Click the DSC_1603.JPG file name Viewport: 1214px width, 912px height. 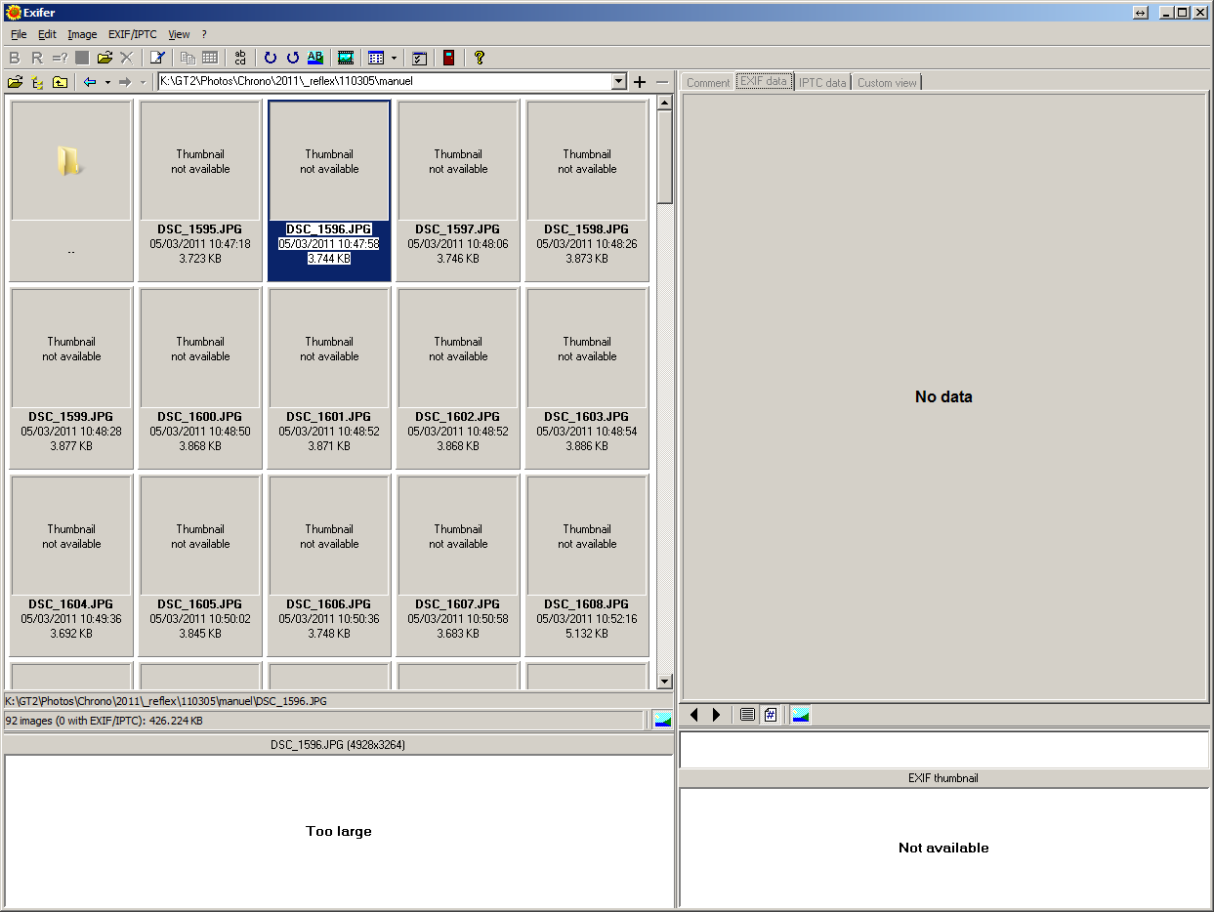pos(586,417)
